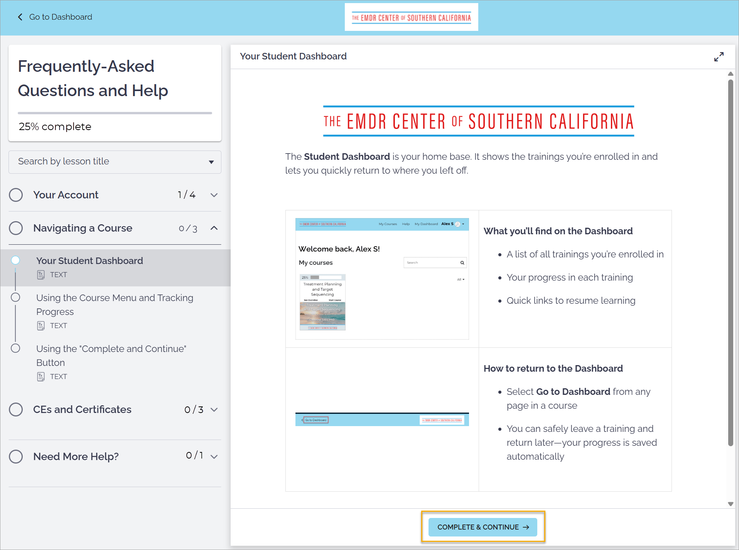Click How to return to the Dashboard heading
This screenshot has height=550, width=739.
pos(553,369)
